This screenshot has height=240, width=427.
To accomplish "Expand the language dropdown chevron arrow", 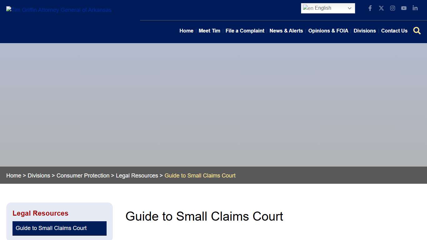I will [349, 8].
